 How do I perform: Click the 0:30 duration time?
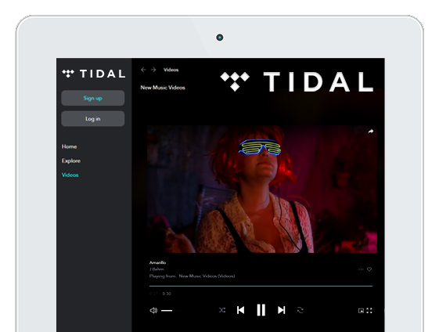[167, 294]
